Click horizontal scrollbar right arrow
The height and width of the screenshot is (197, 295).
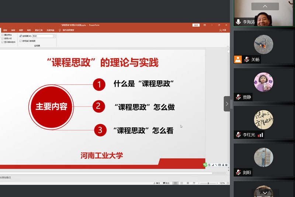(226, 173)
